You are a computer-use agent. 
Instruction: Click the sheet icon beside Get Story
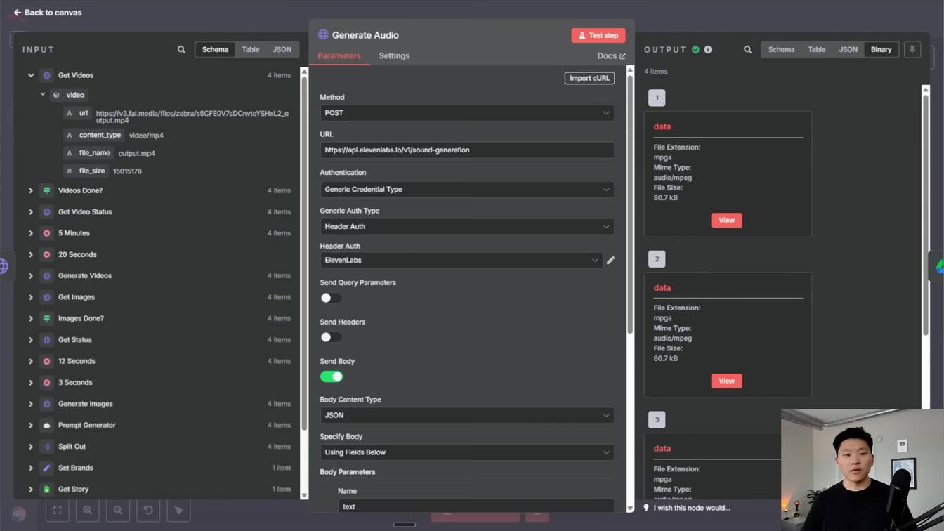coord(47,489)
